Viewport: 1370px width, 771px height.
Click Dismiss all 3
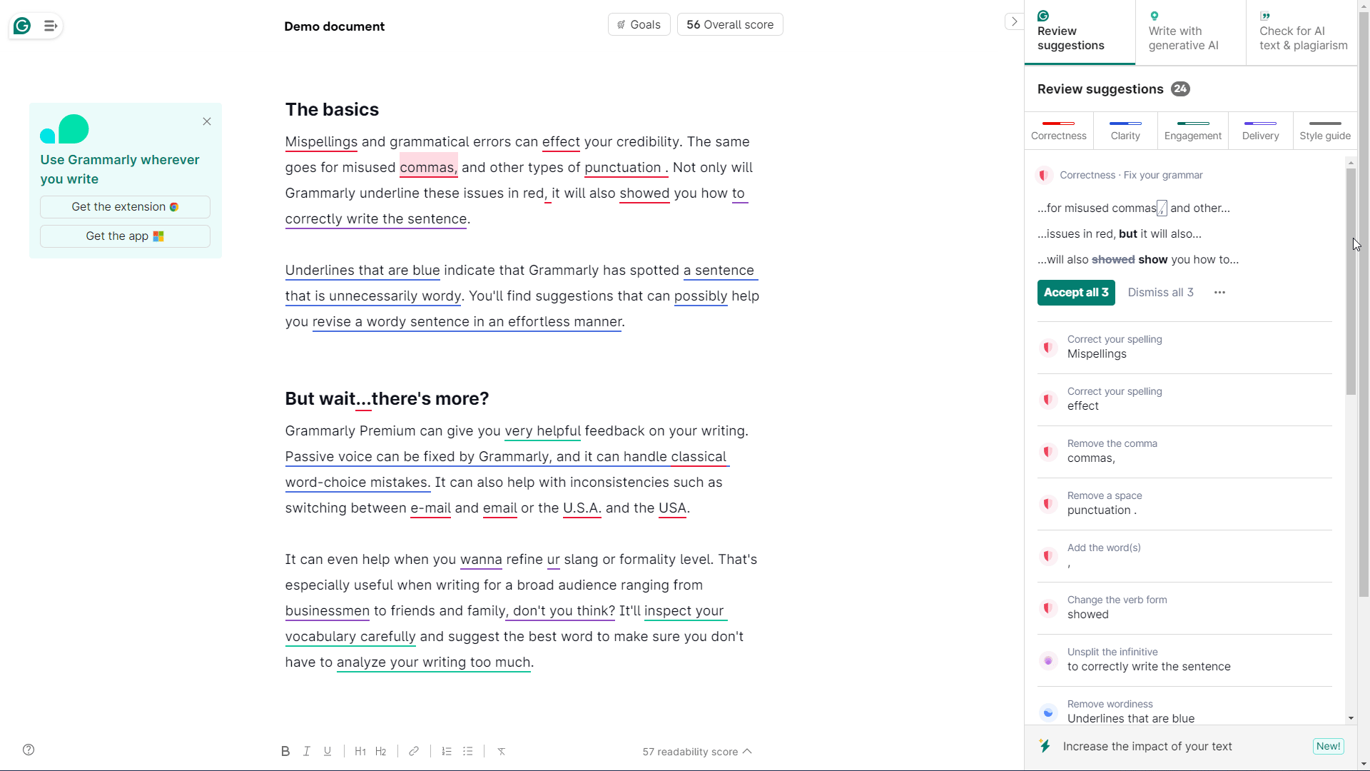[x=1160, y=293]
